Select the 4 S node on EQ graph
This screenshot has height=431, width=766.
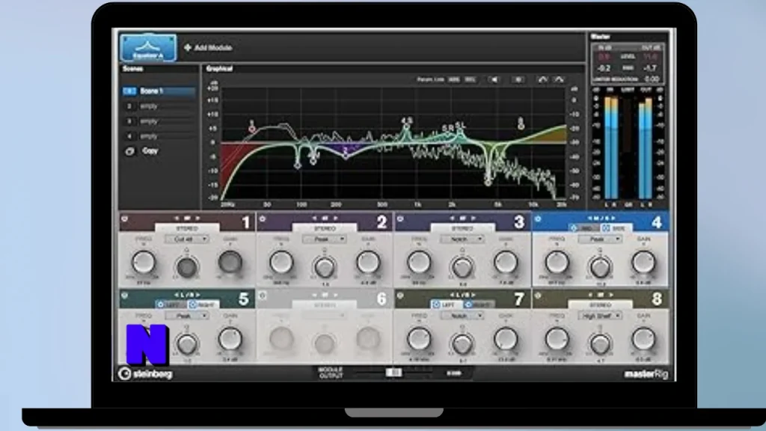pyautogui.click(x=406, y=127)
